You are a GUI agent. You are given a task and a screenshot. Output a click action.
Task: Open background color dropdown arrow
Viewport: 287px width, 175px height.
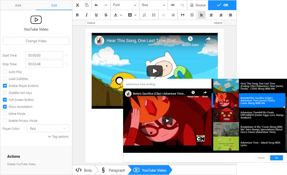tap(135, 15)
